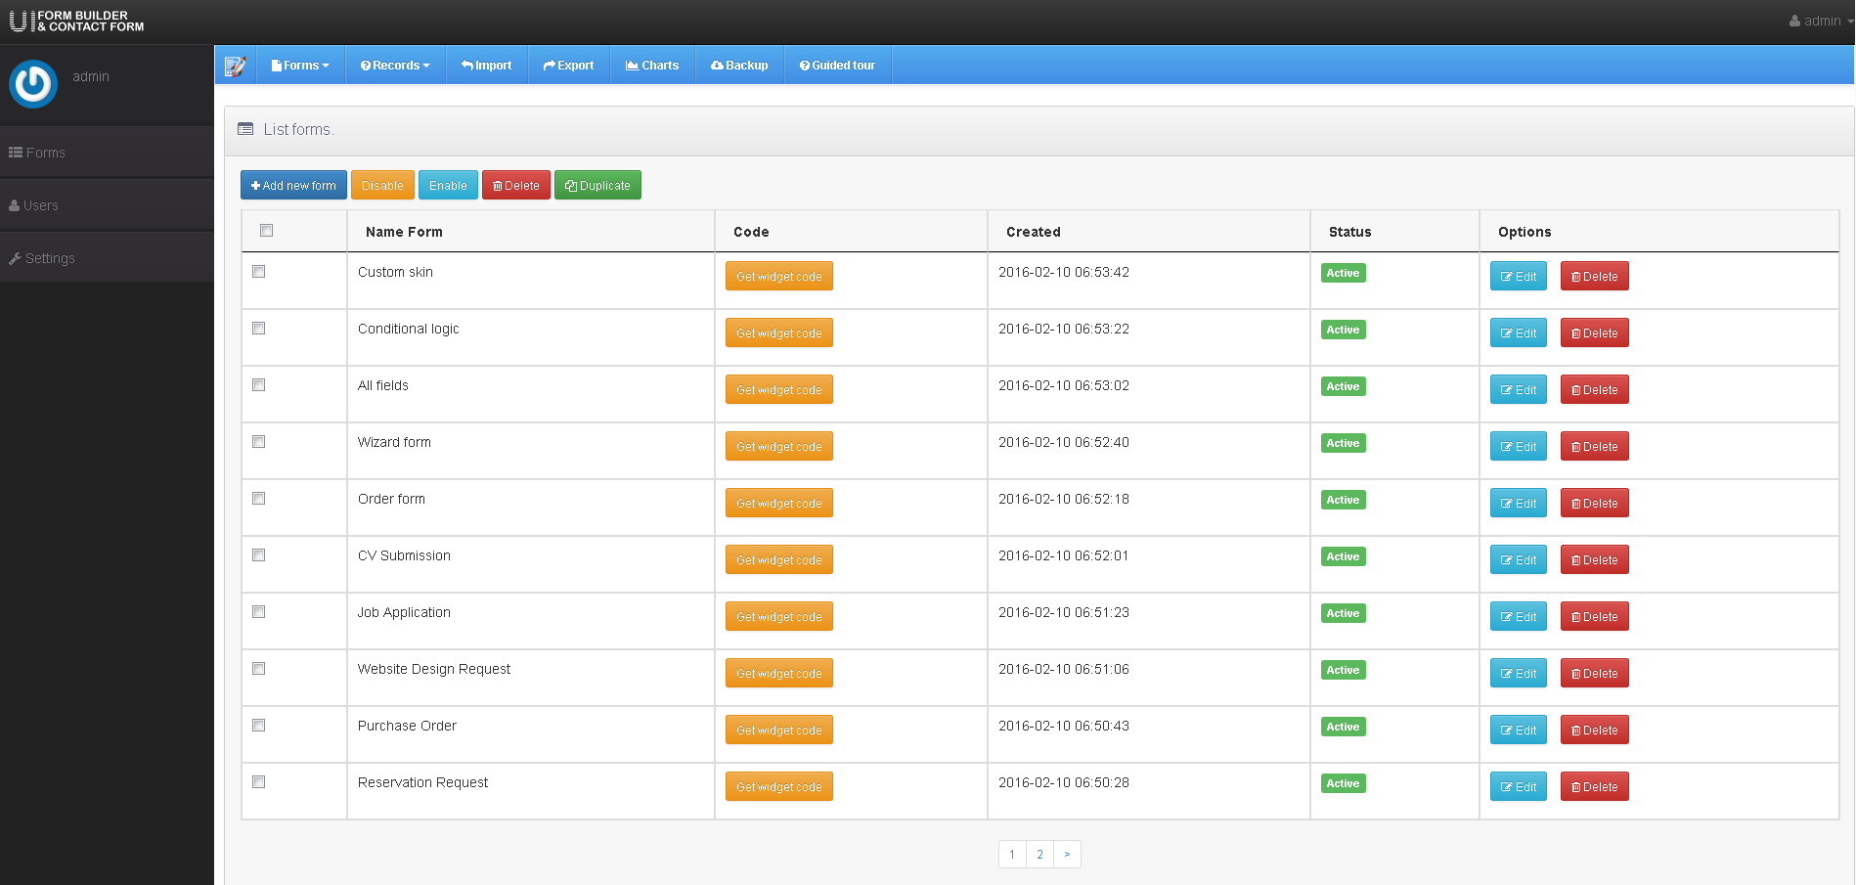Screen dimensions: 1856x885
Task: Delete the Job Application form
Action: pos(1595,617)
